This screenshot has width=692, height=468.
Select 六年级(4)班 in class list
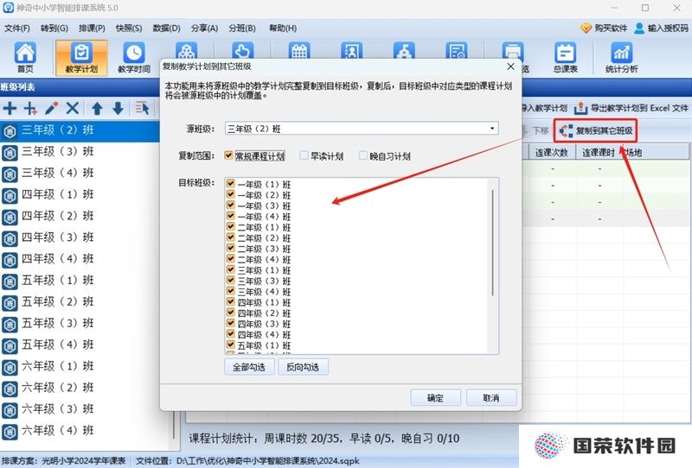click(86, 431)
